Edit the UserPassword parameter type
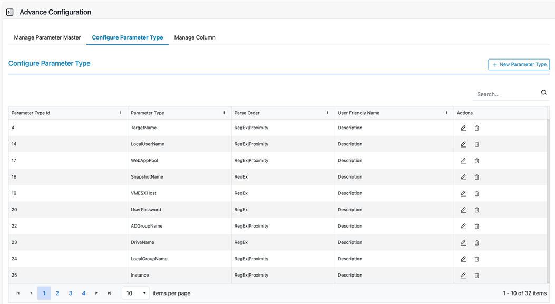Screen dimensions: 555x304 pos(463,210)
